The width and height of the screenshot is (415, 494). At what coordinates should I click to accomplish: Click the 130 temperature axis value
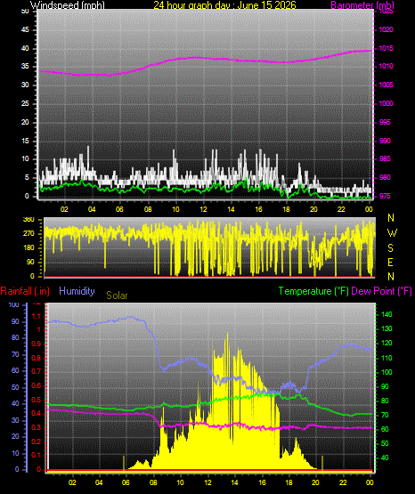tap(387, 328)
